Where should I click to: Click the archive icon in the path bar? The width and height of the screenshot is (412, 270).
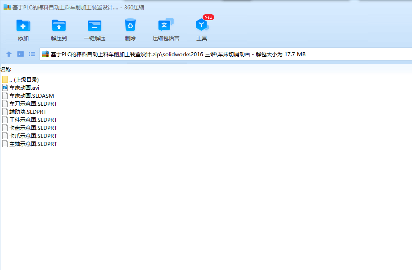click(46, 54)
